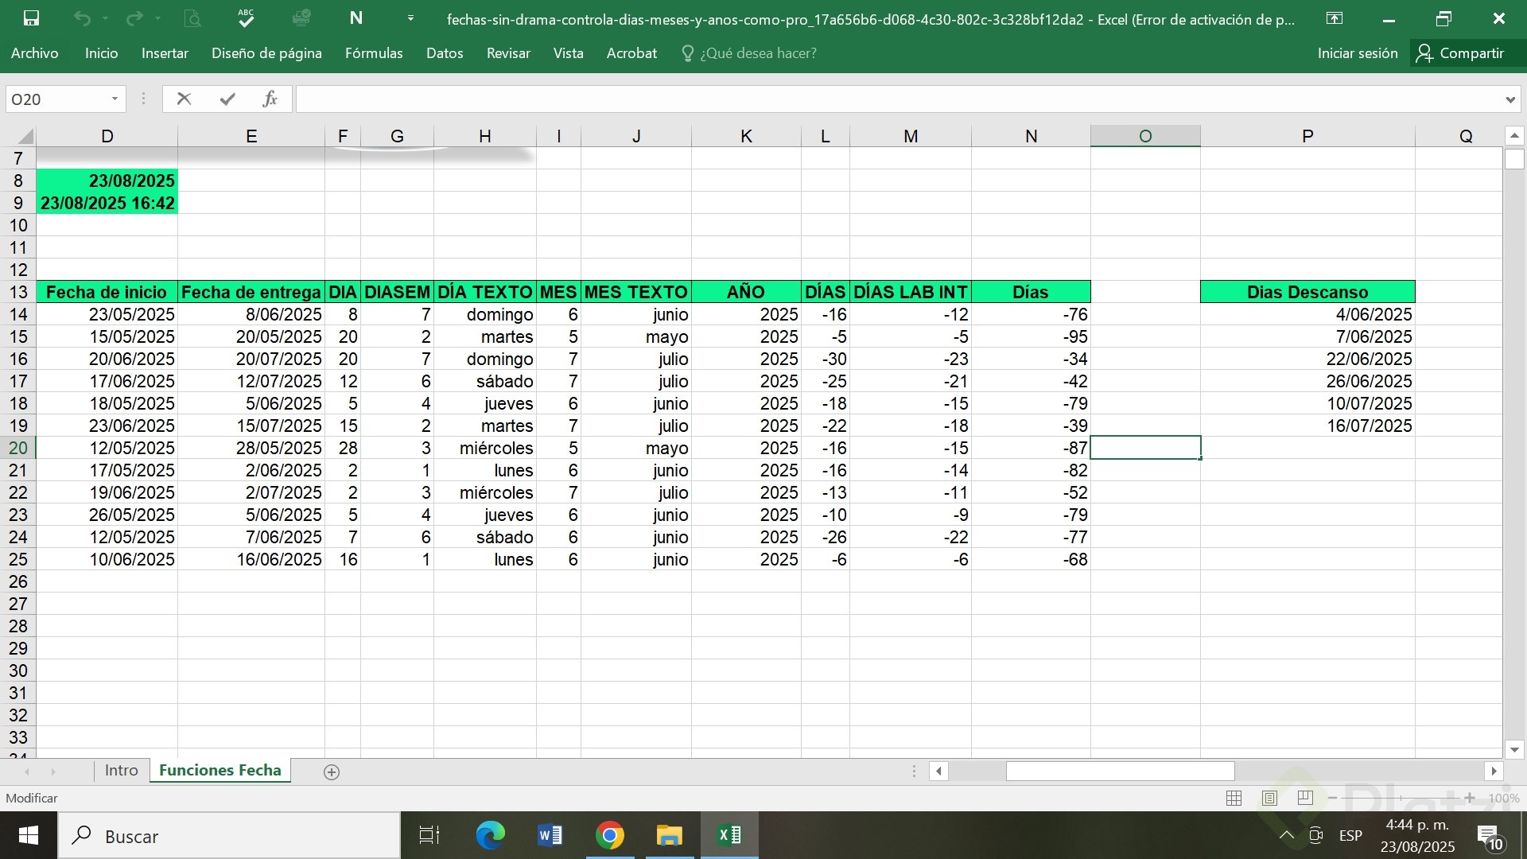Click Iniciar sesión link
Viewport: 1527px width, 859px height.
1357,53
